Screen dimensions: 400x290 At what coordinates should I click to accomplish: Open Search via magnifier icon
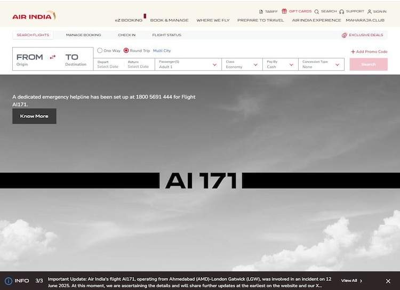(317, 11)
